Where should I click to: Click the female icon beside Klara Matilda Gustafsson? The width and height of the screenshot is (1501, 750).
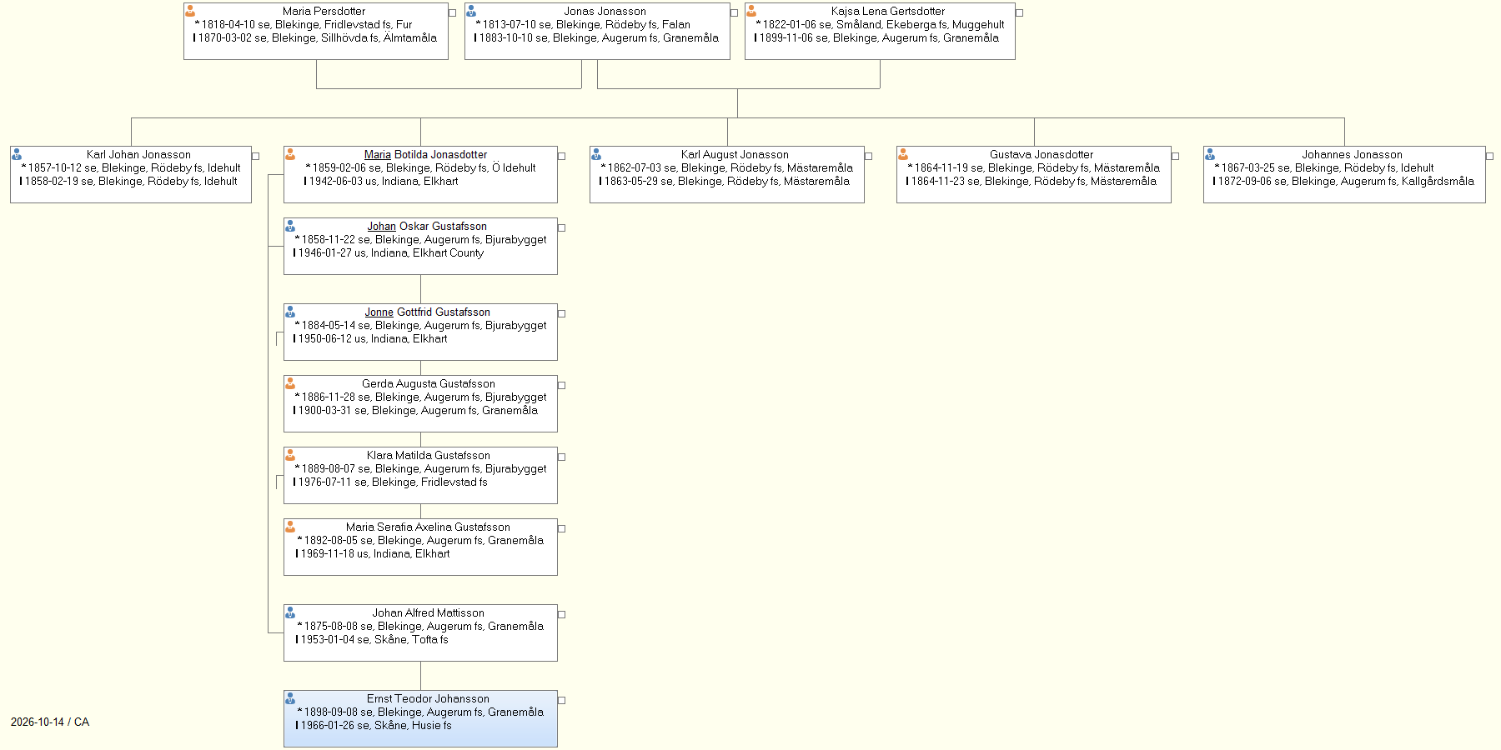pos(290,455)
